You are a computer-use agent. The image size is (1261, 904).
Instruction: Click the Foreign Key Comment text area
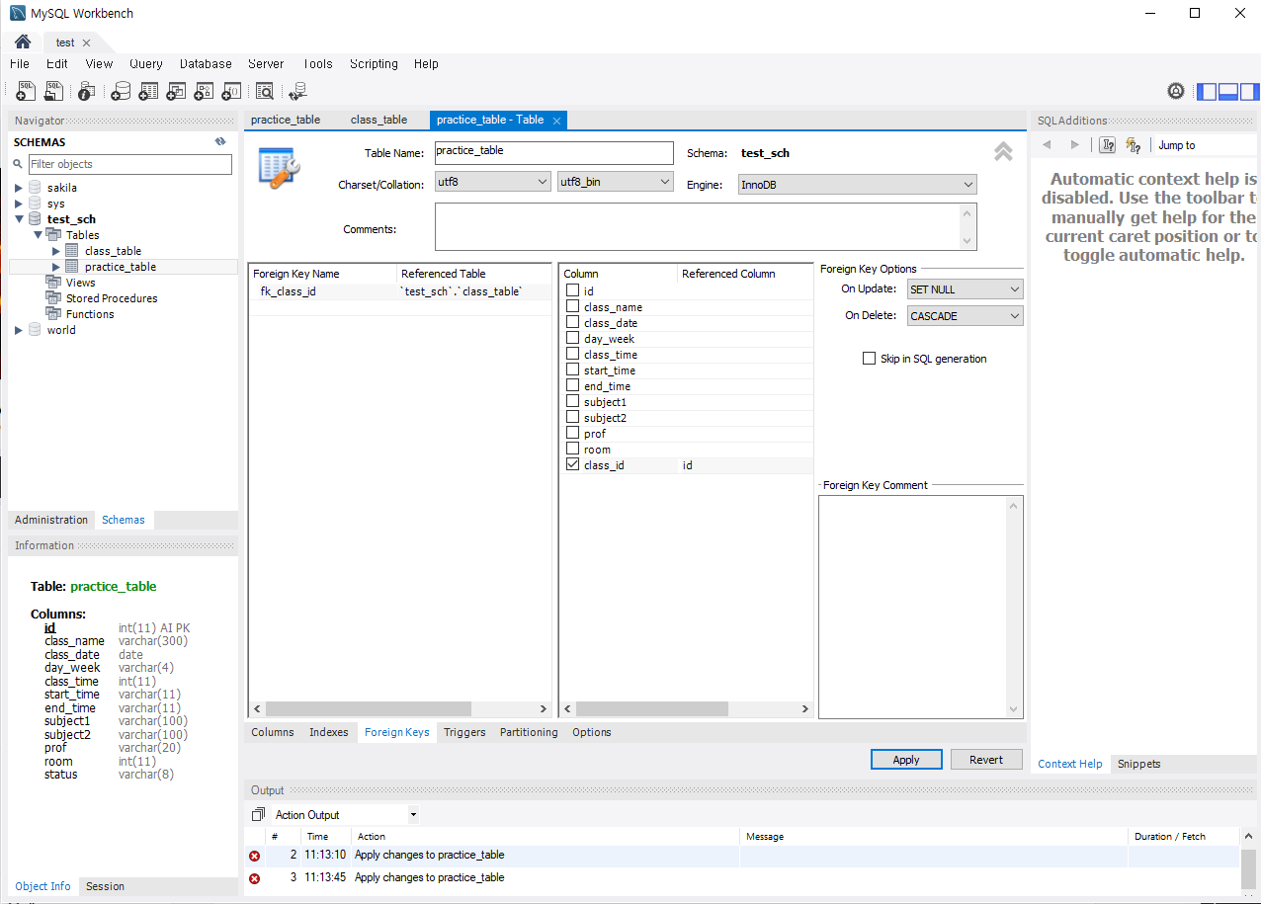point(920,607)
